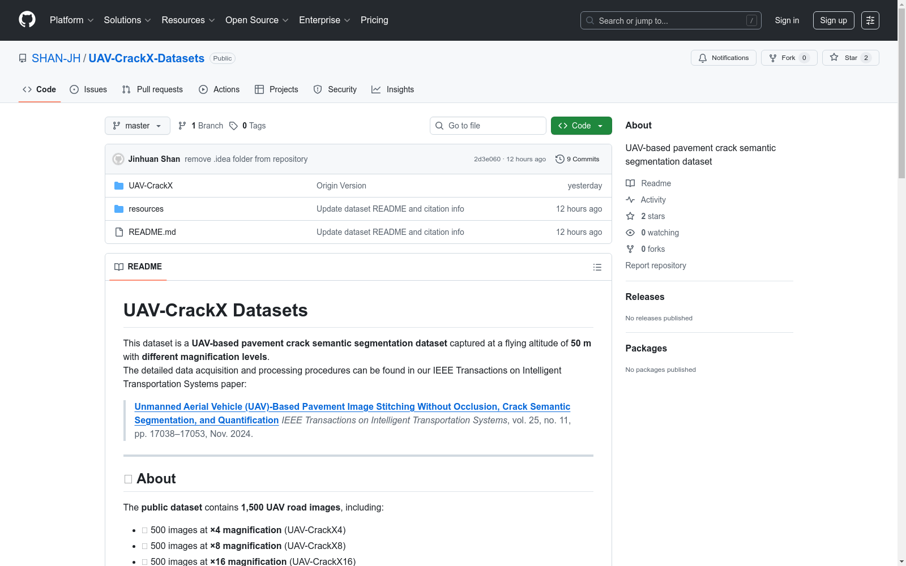The image size is (906, 566).
Task: Open the Projects tab
Action: click(276, 89)
